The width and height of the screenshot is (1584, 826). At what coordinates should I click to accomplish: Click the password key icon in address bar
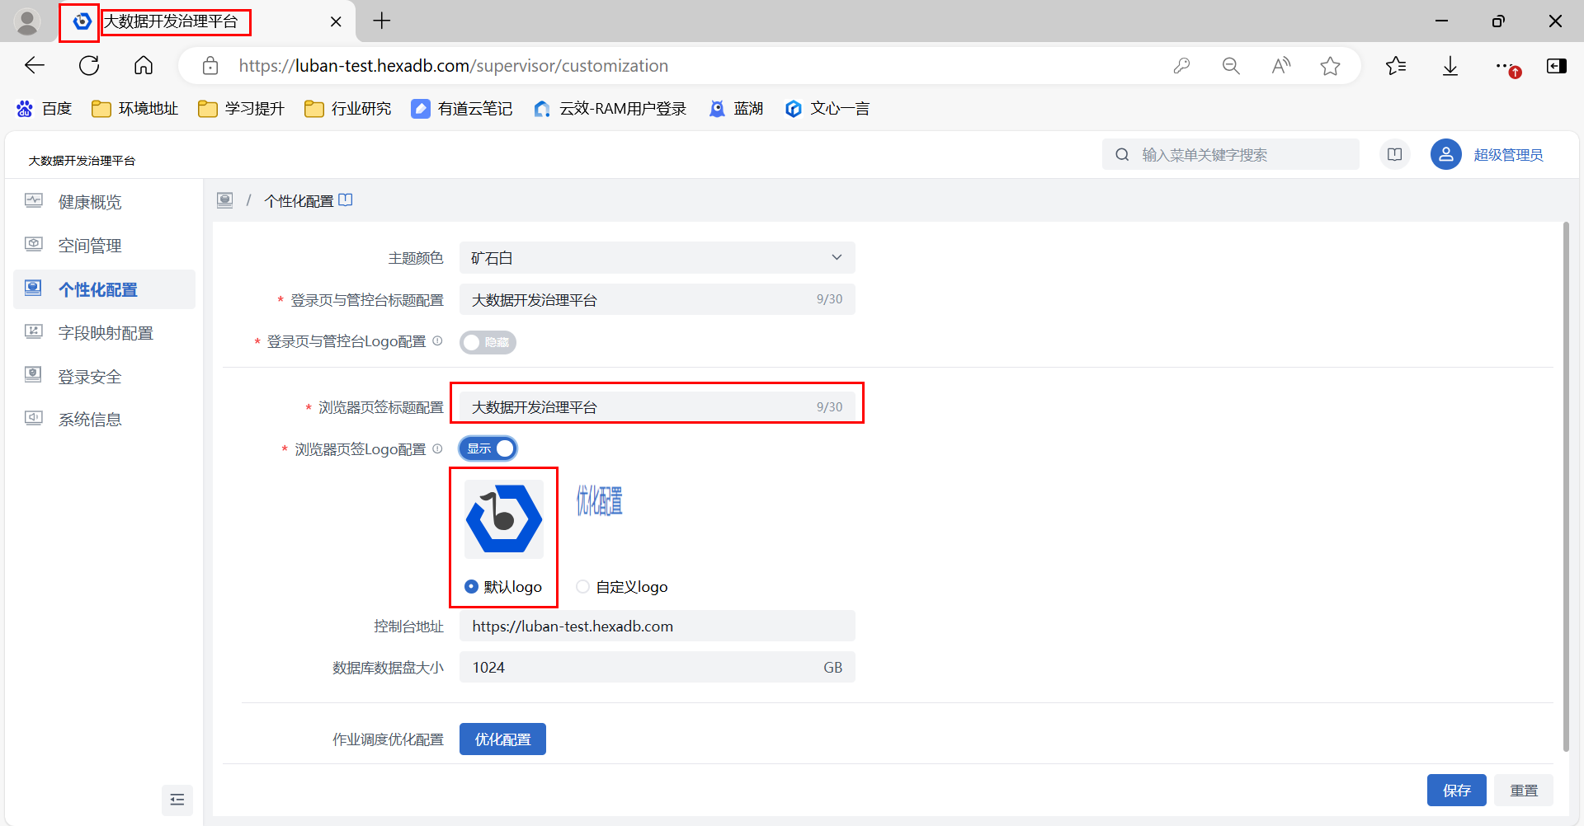(1181, 66)
